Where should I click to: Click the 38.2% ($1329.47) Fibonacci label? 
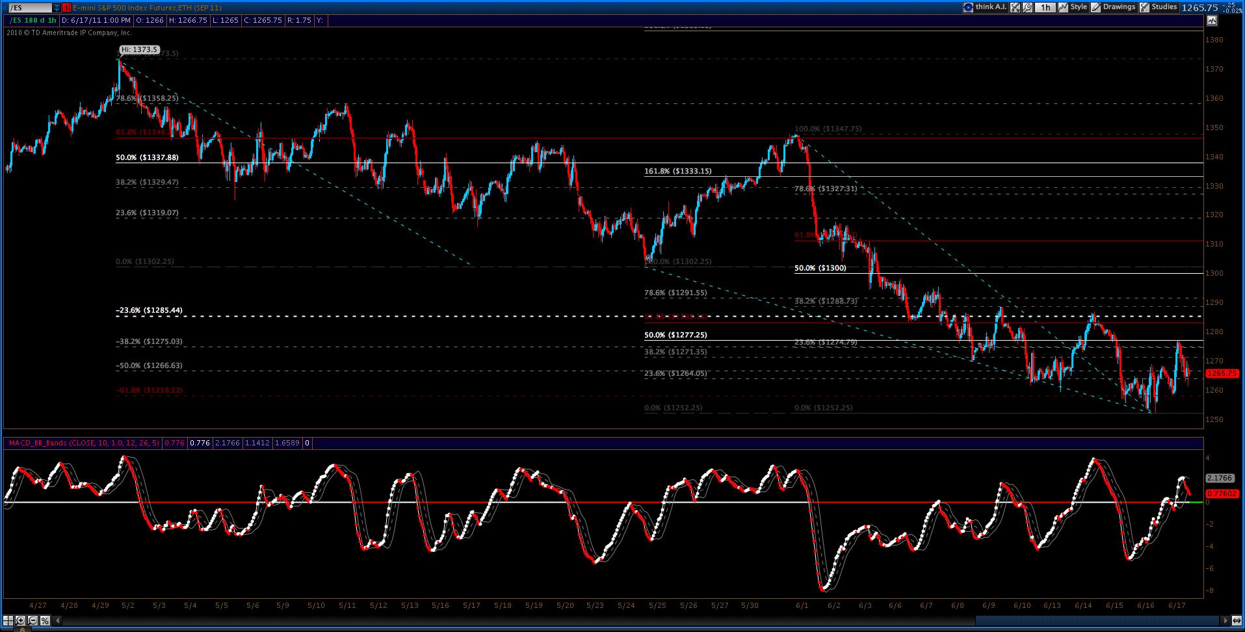[147, 182]
